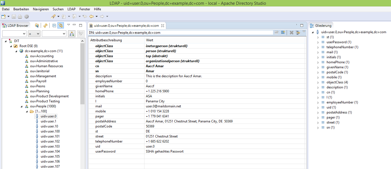Open the entry editor view menu triangle
This screenshot has height=169, width=391.
click(x=304, y=32)
